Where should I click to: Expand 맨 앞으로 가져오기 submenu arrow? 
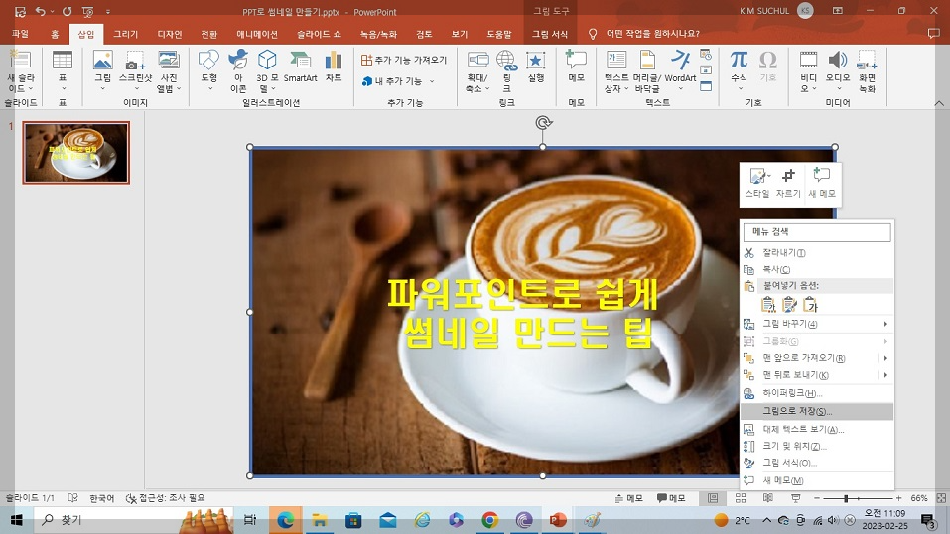tap(885, 358)
